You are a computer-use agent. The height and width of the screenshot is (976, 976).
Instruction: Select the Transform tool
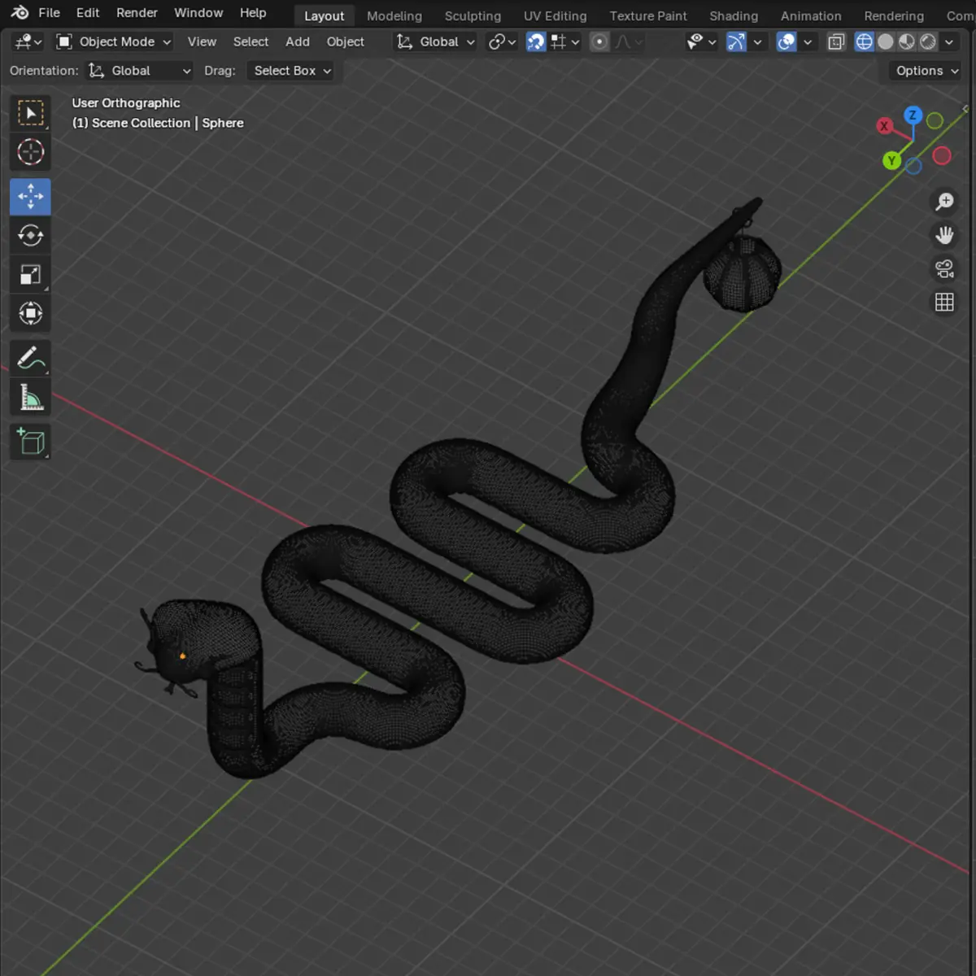[x=30, y=314]
